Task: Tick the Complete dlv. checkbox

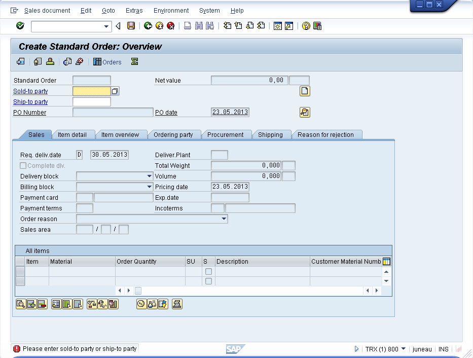Action: 23,166
